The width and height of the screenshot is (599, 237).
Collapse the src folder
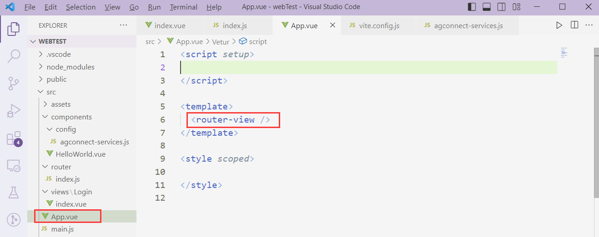(51, 92)
